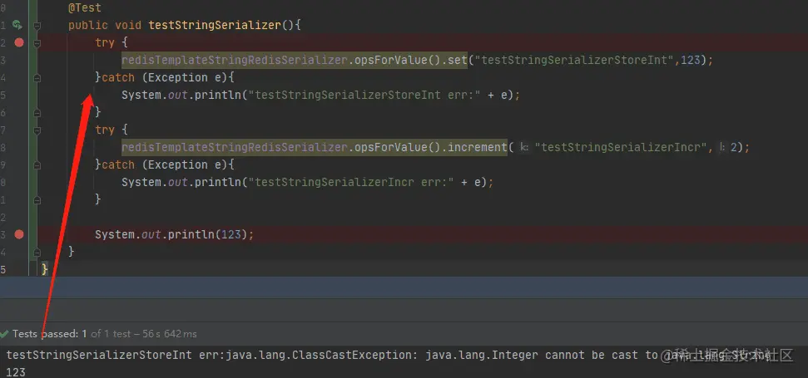Click the 'void' keyword
Viewport: 808px width, 378px height.
point(128,25)
